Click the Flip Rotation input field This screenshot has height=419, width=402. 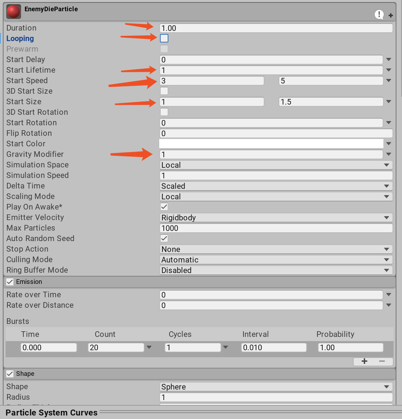[x=276, y=133]
